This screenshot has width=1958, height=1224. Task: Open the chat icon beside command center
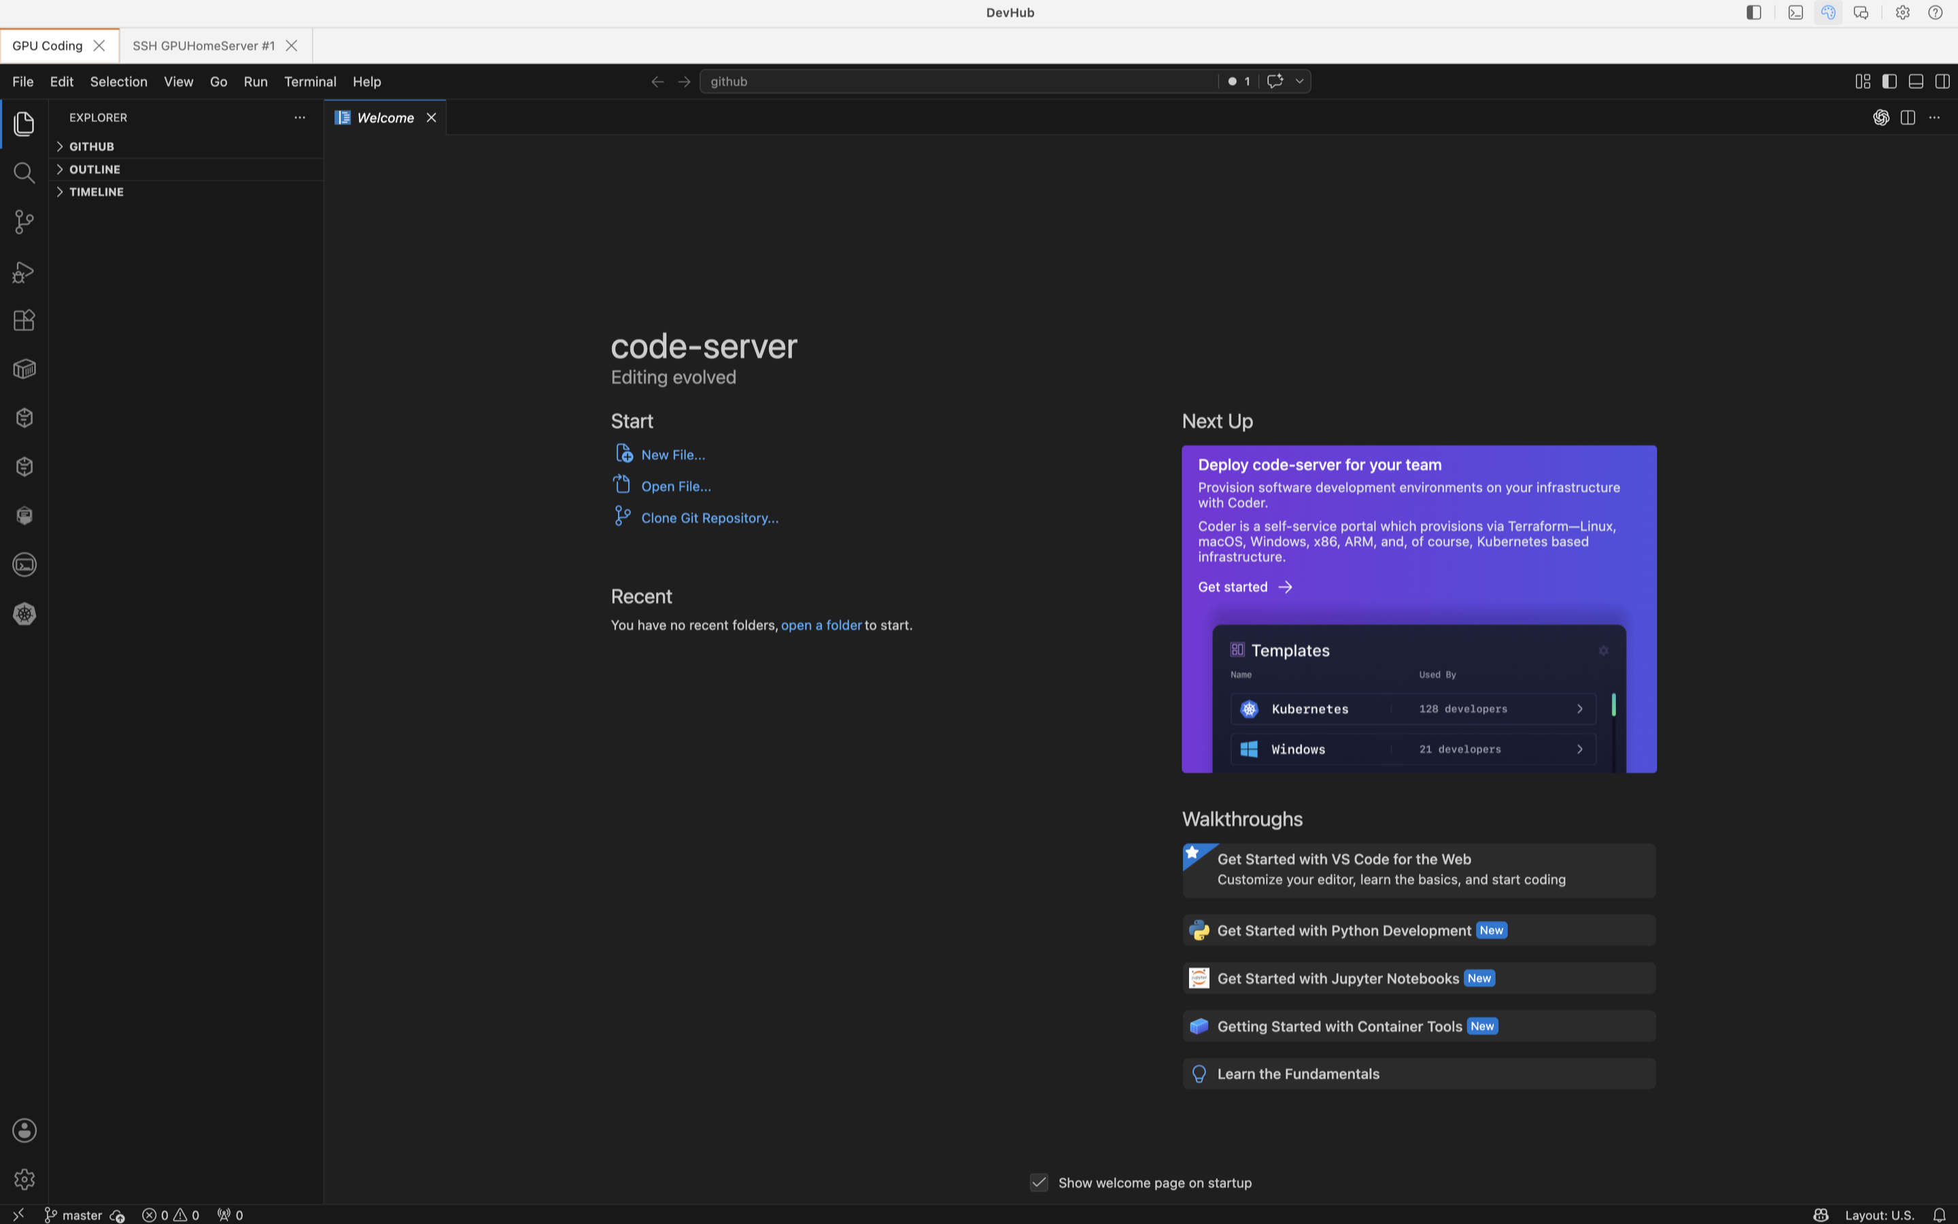[x=1275, y=82]
